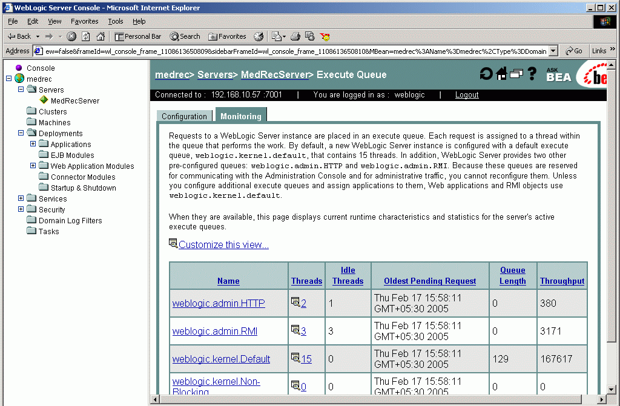The width and height of the screenshot is (620, 406).
Task: Click the browser Refresh page icon
Action: (x=86, y=36)
